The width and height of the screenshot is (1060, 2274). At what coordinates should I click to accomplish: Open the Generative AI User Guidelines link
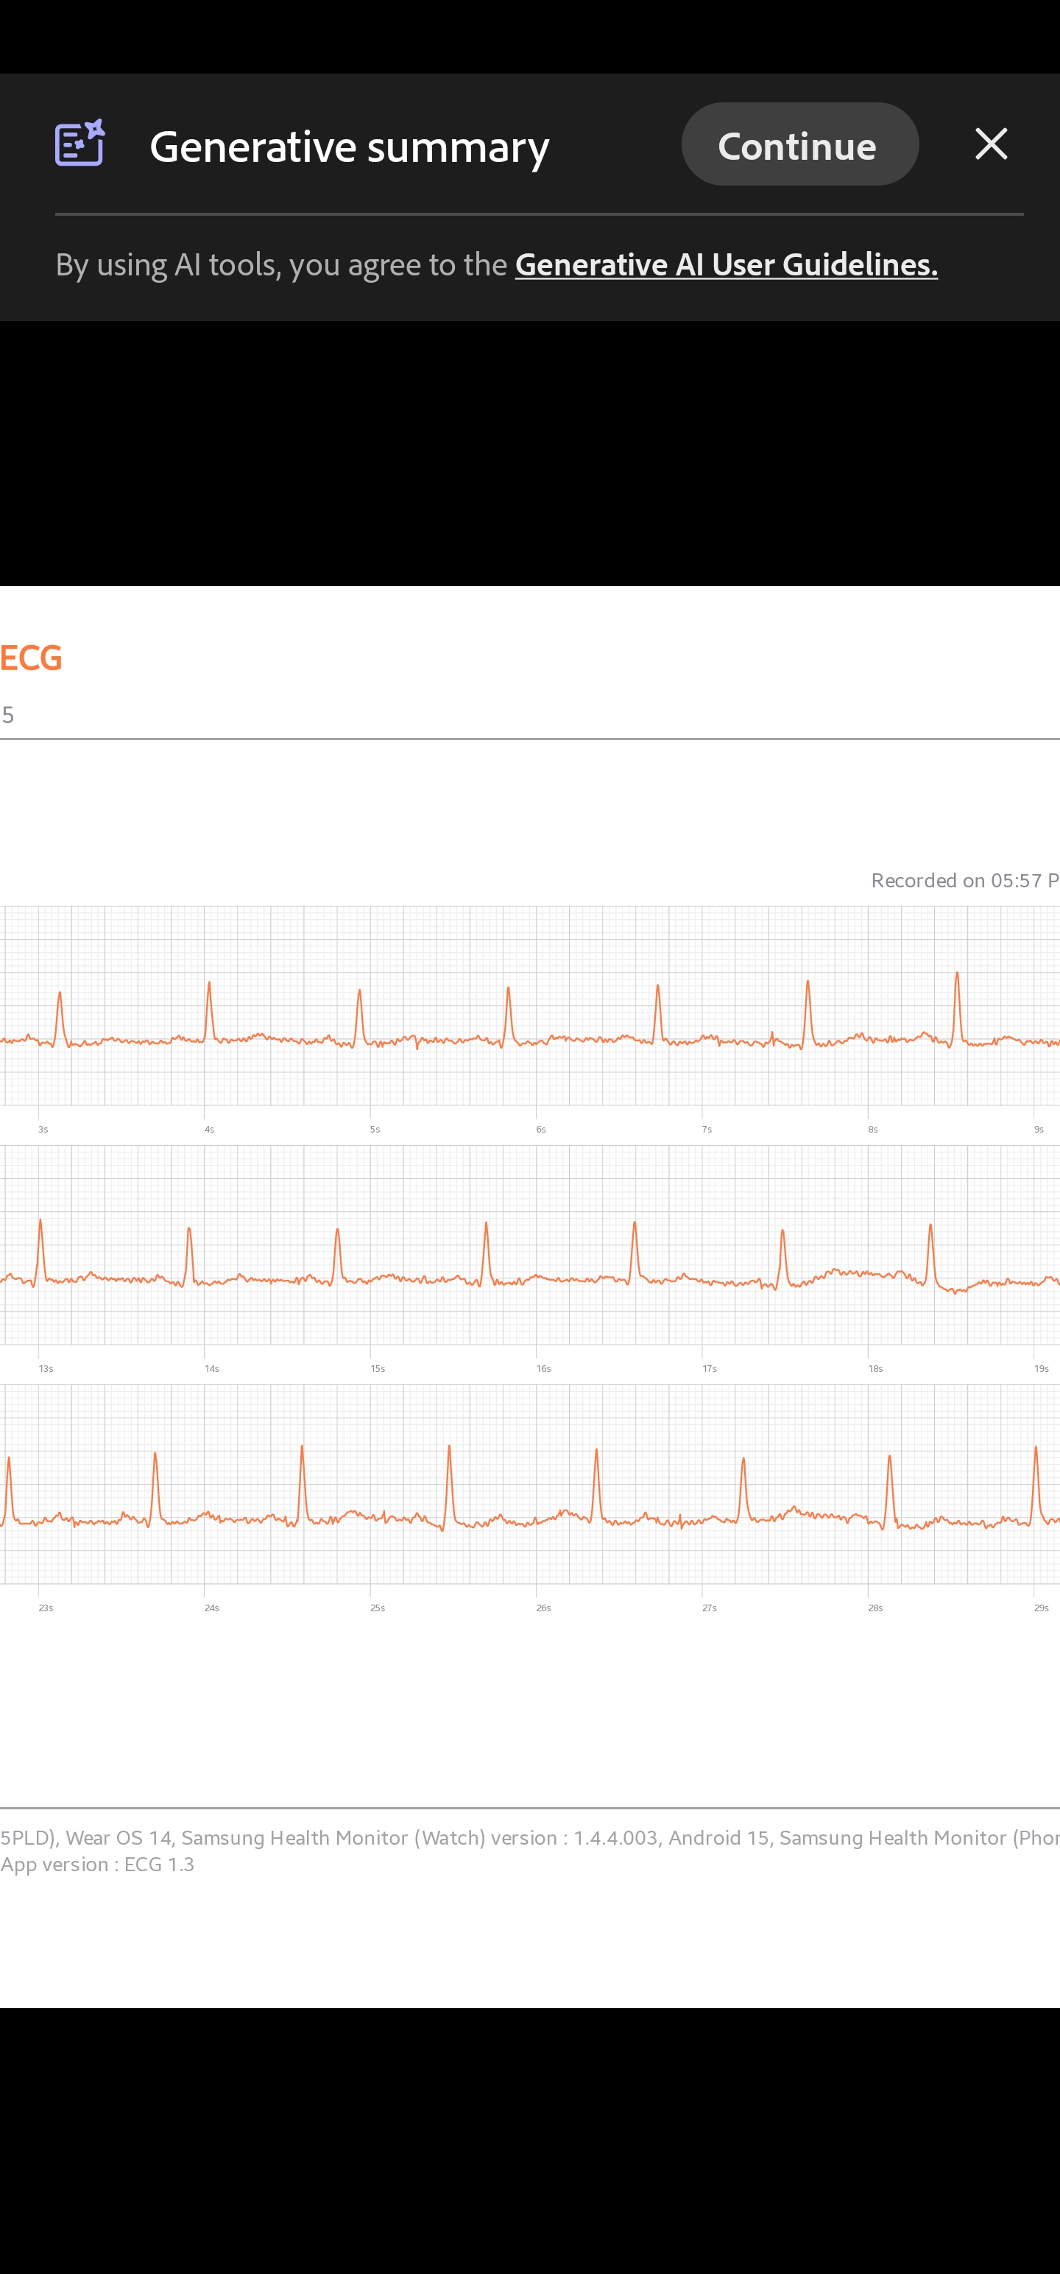click(x=726, y=264)
